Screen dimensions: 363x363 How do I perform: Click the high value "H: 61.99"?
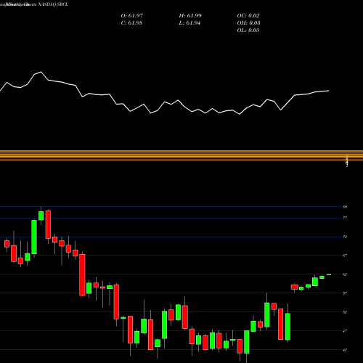click(190, 16)
